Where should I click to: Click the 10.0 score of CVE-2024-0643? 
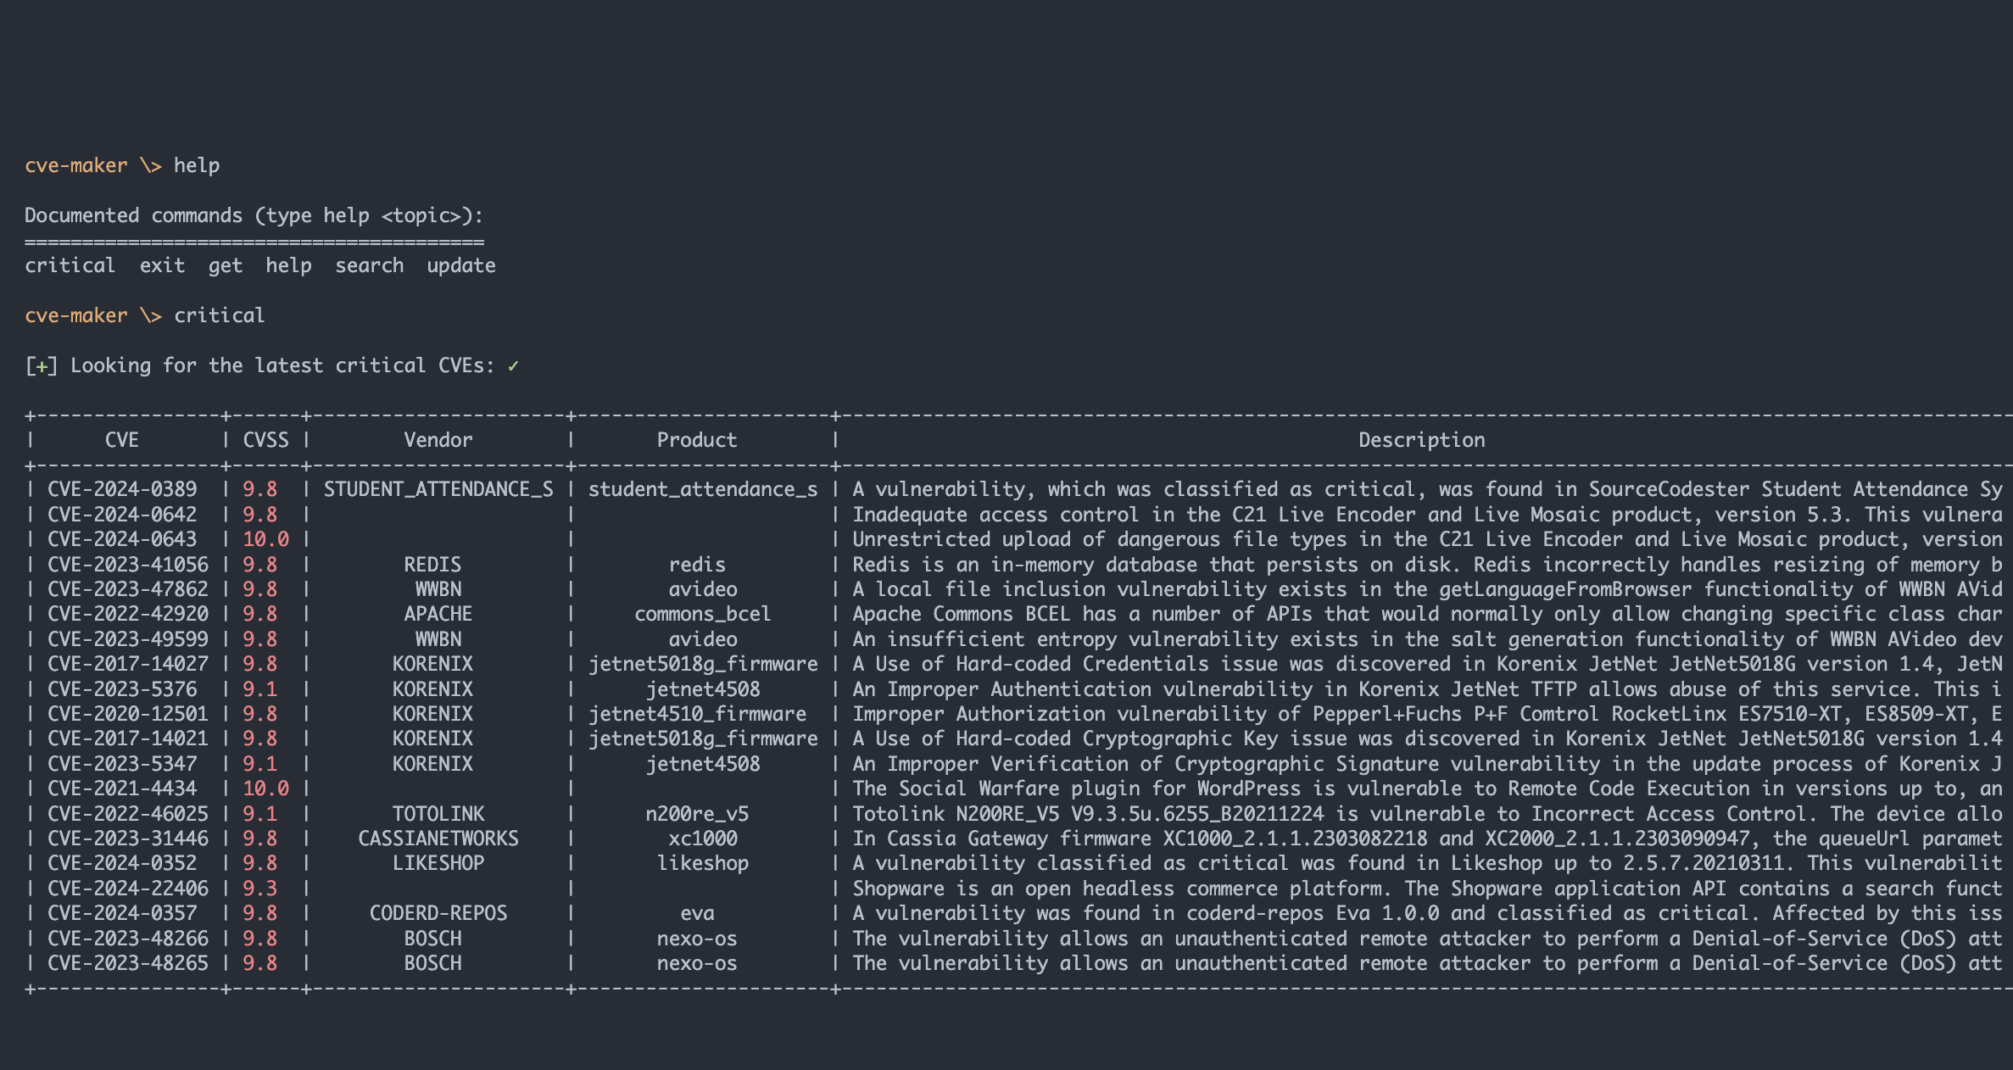coord(265,539)
